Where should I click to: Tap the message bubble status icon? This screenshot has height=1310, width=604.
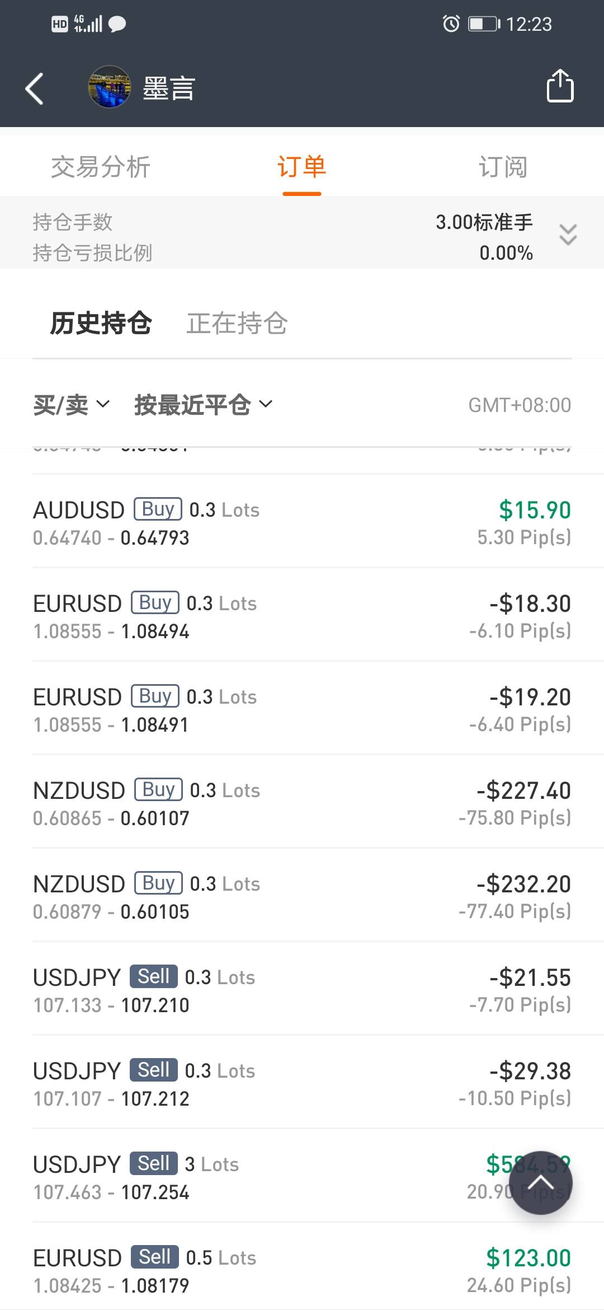pyautogui.click(x=117, y=24)
